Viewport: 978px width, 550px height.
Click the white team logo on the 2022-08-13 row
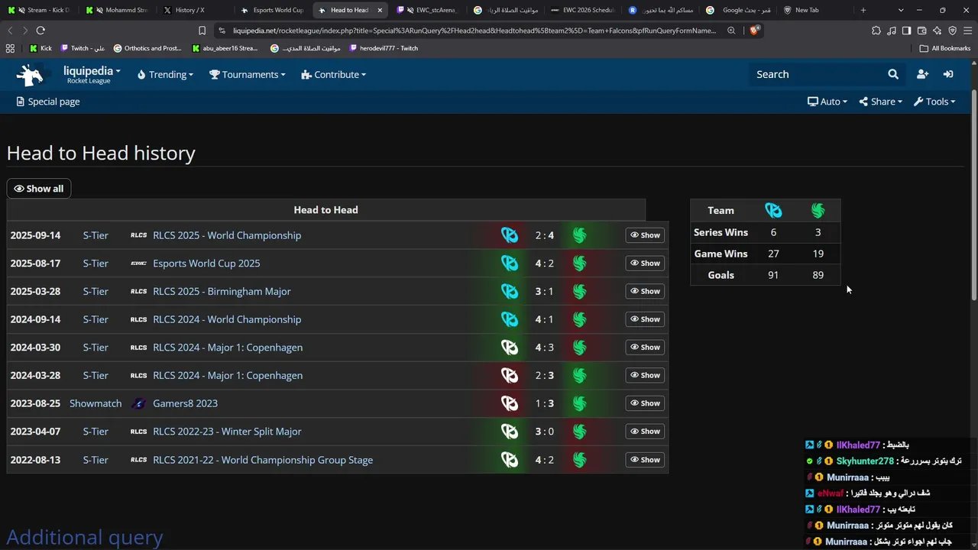510,460
